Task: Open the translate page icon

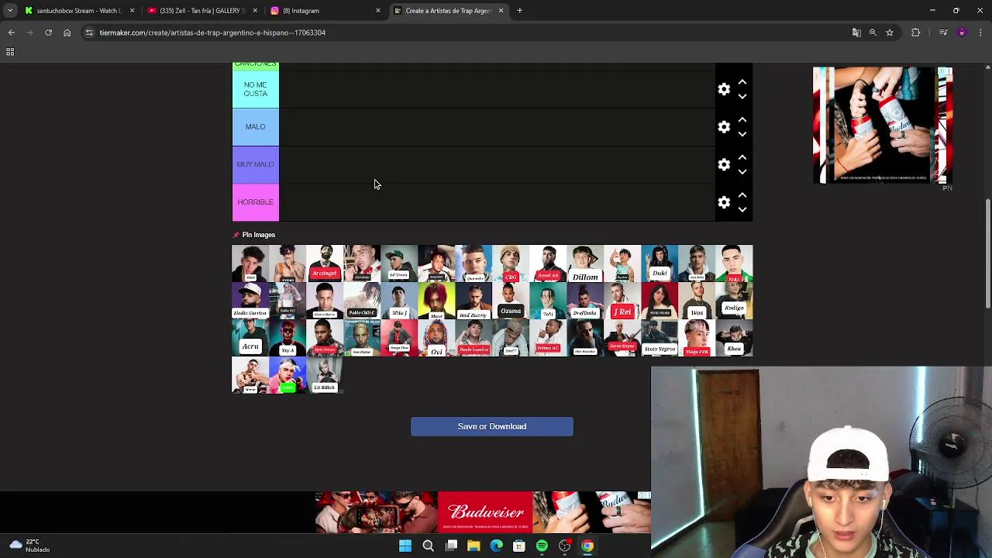Action: coord(856,33)
